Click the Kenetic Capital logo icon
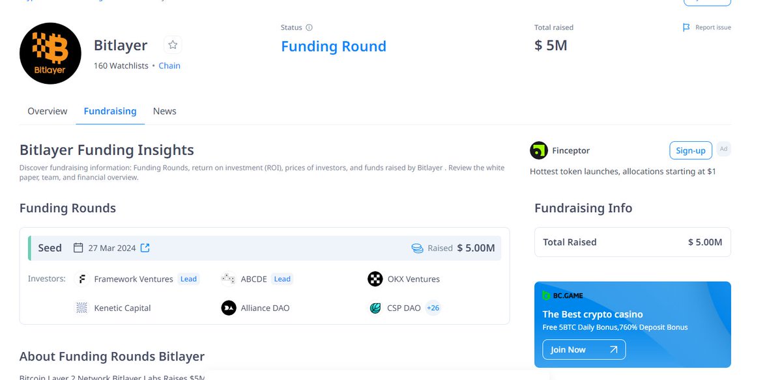782x380 pixels. point(82,308)
